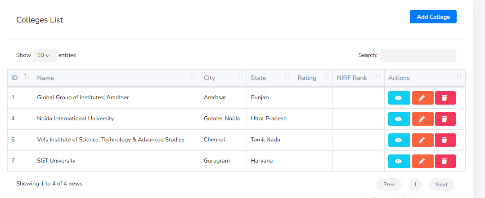The width and height of the screenshot is (485, 198).
Task: Edit the Vels Institute entry
Action: (422, 140)
